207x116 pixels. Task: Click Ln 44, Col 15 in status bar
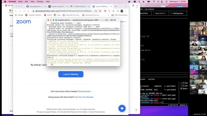[173, 105]
